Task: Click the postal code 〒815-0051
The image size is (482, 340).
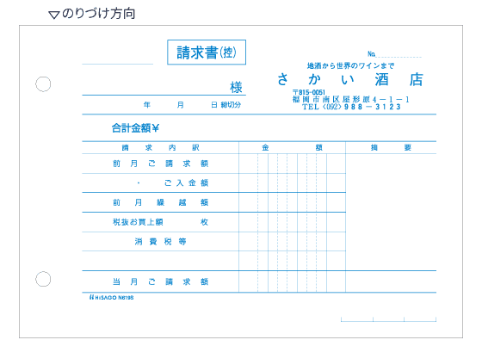Action: point(309,92)
